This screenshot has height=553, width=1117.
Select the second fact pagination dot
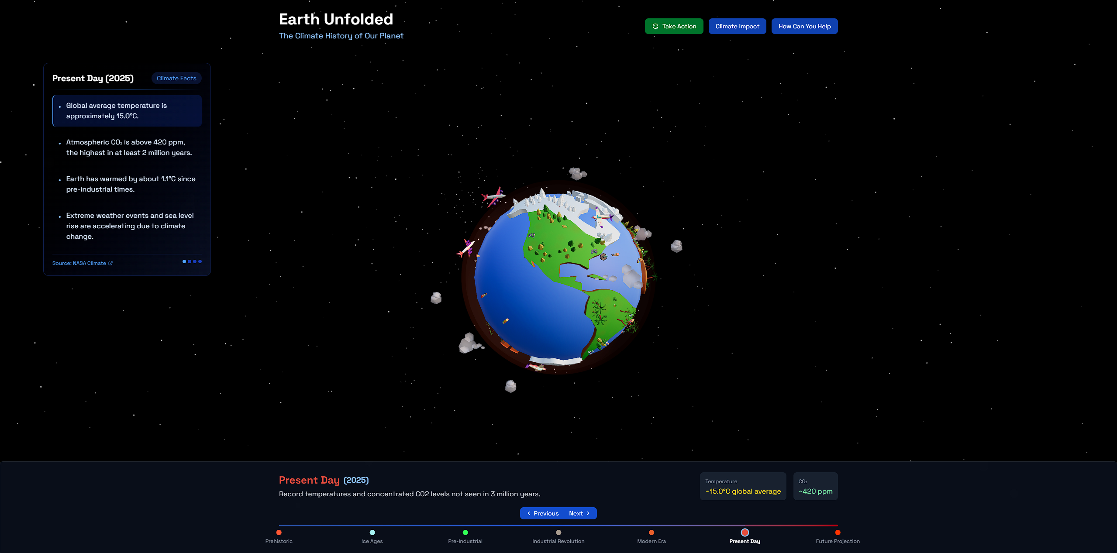tap(190, 261)
